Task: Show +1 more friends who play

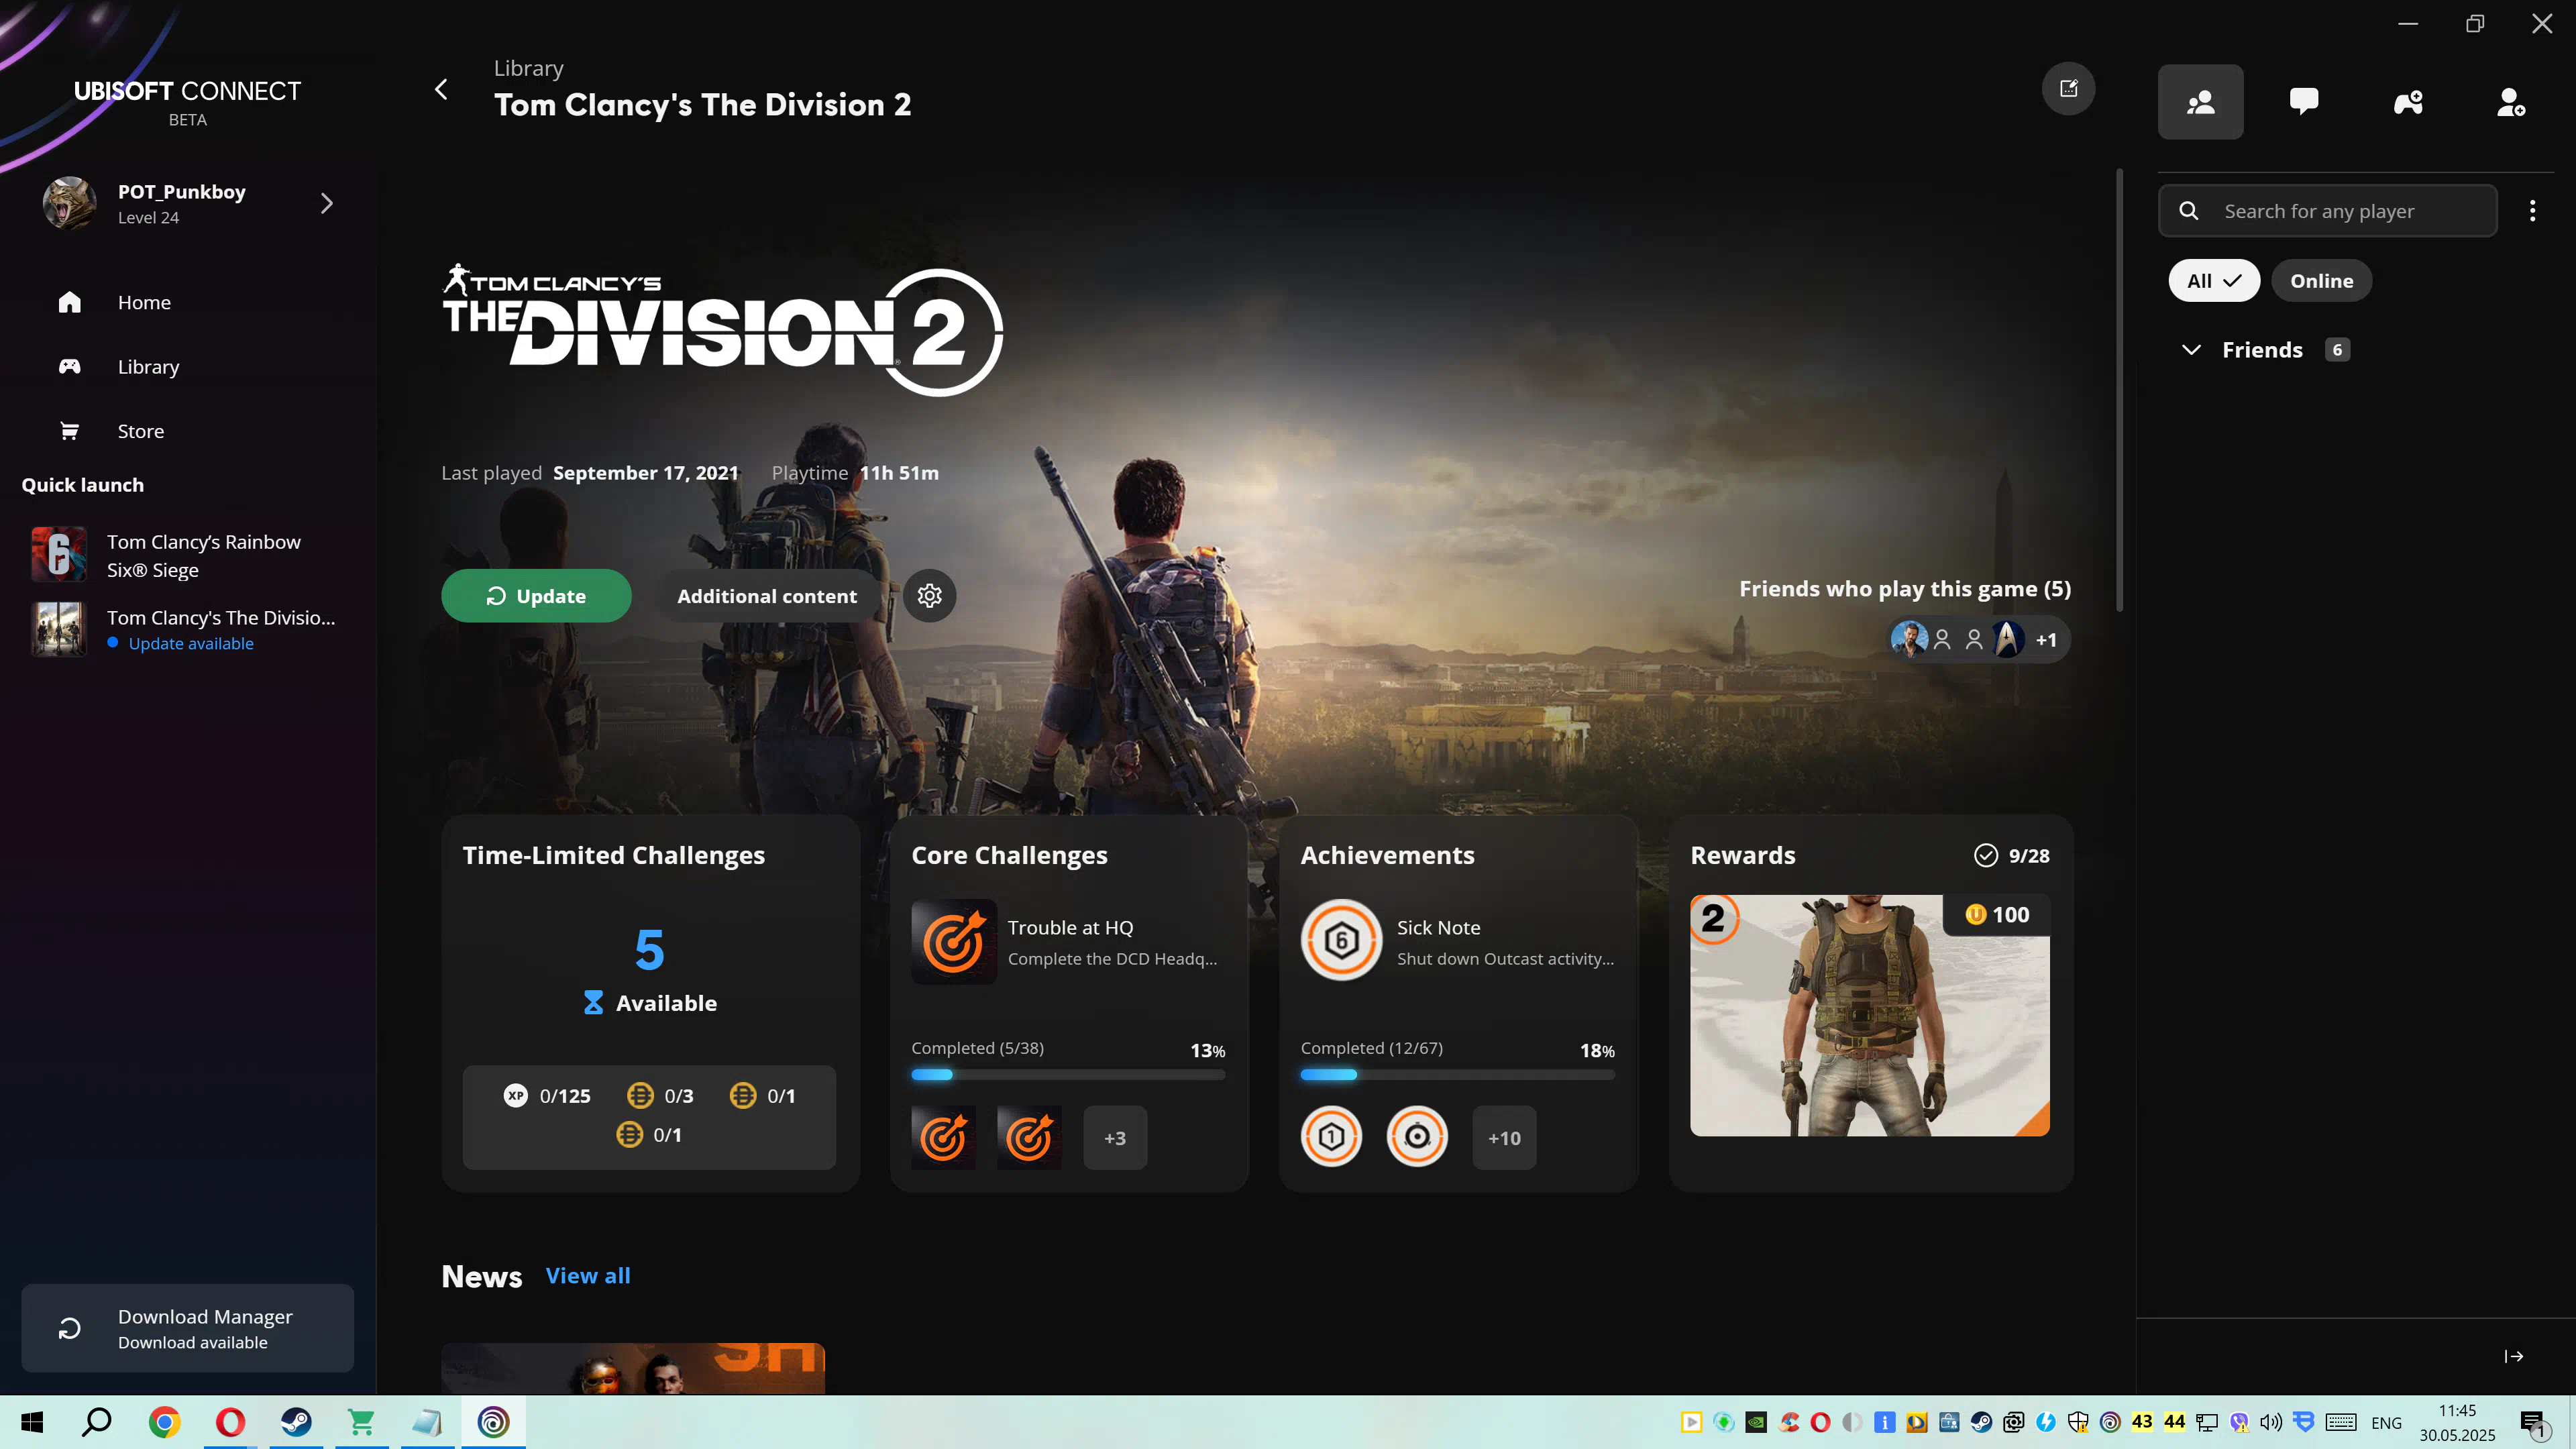Action: [2046, 640]
